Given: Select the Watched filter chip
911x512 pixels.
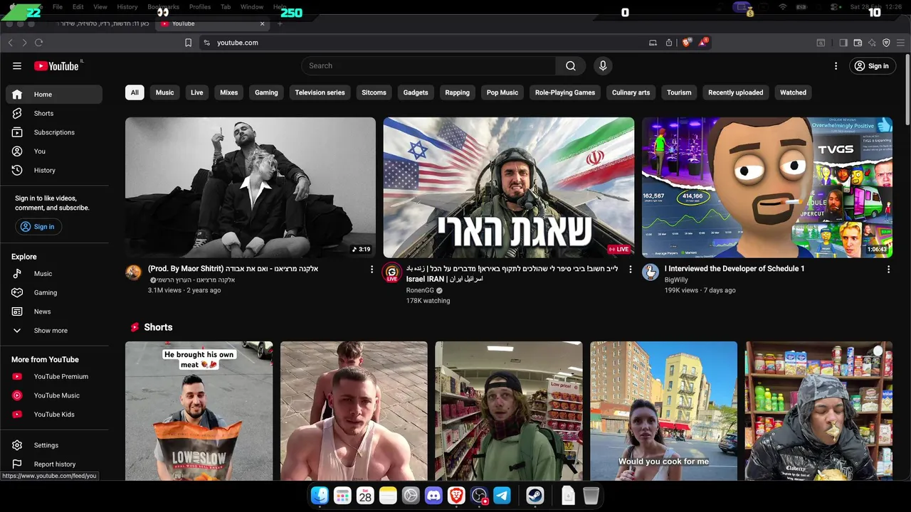Looking at the screenshot, I should pyautogui.click(x=793, y=92).
